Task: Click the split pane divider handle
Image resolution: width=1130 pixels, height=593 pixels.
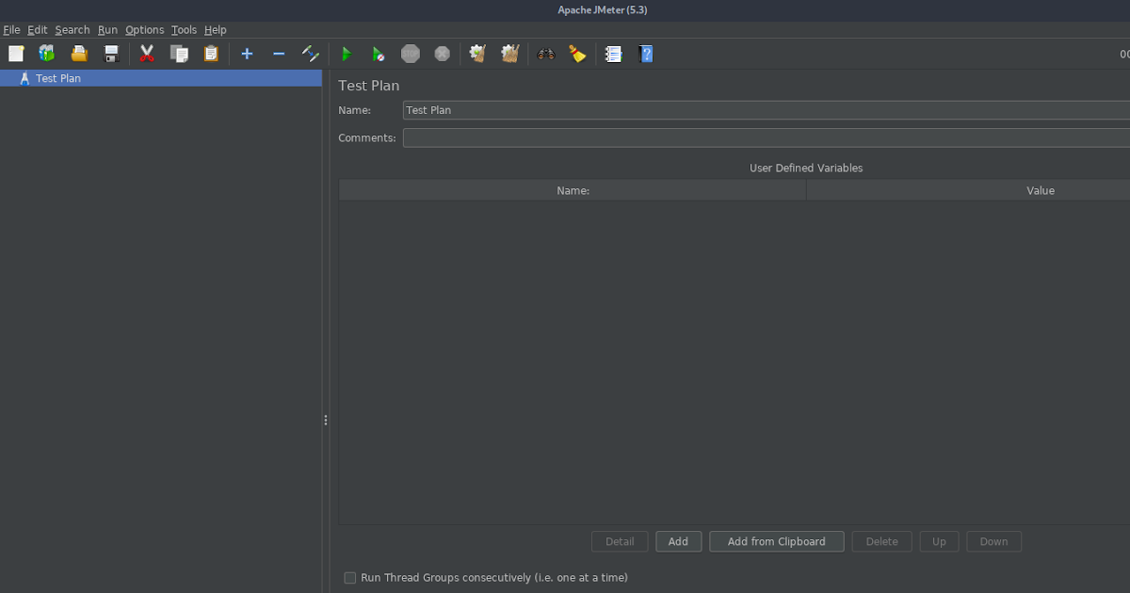Action: tap(326, 420)
